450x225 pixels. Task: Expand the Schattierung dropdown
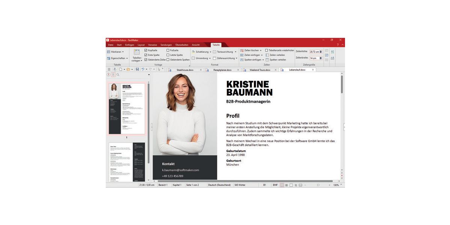[201, 52]
